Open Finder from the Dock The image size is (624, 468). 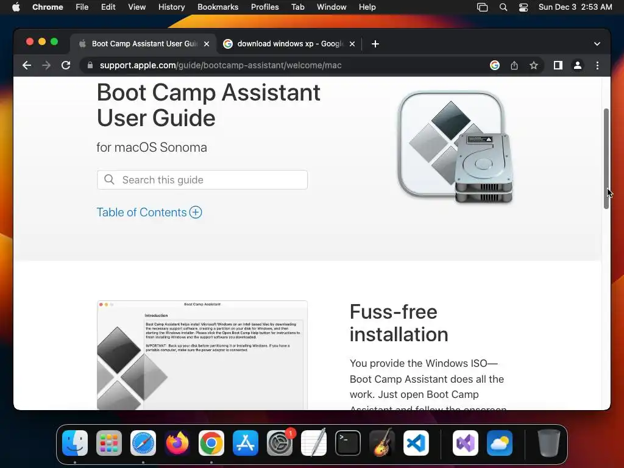pos(75,443)
